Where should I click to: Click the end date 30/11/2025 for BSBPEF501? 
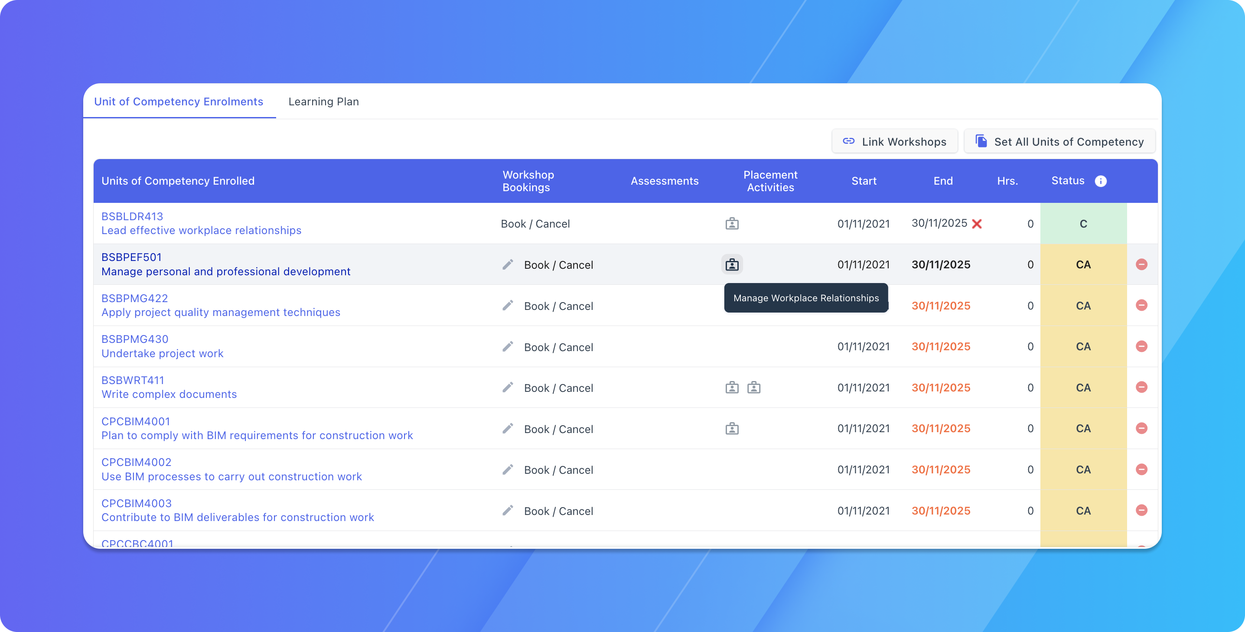click(941, 264)
